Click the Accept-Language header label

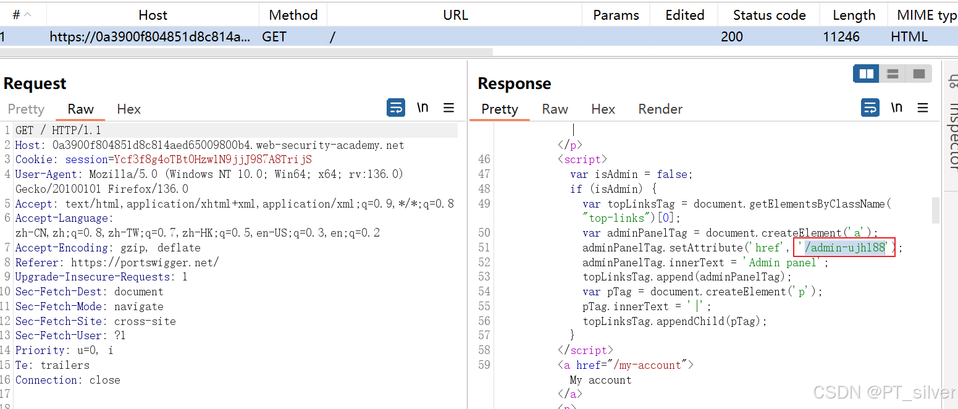65,218
